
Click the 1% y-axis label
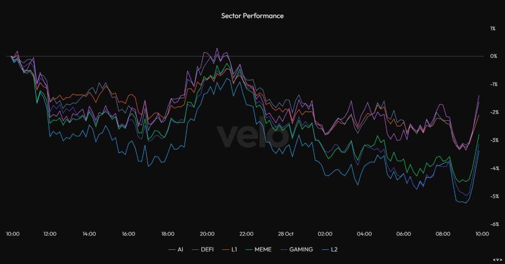[494, 28]
